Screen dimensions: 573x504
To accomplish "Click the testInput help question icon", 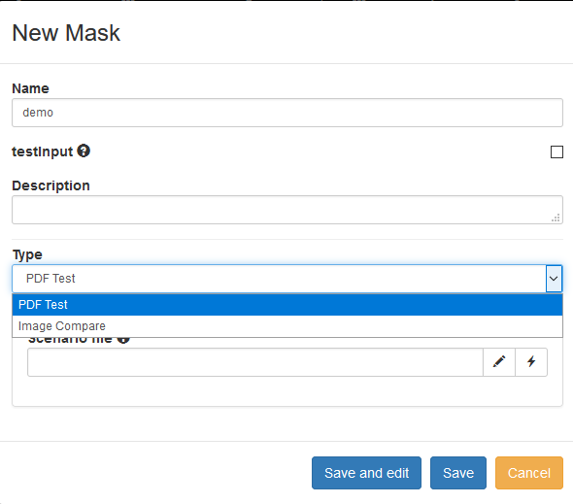I will 84,151.
